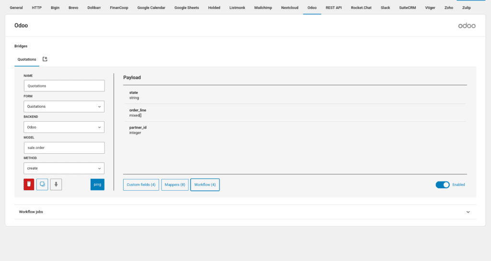Screen dimensions: 491x261
Task: Open the Brevo tab
Action: (73, 8)
